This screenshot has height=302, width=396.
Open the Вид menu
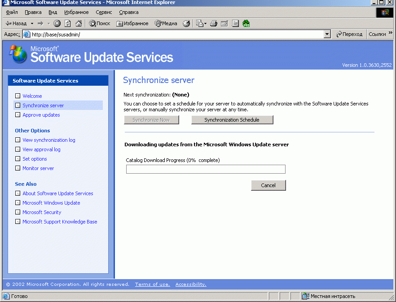click(x=53, y=12)
